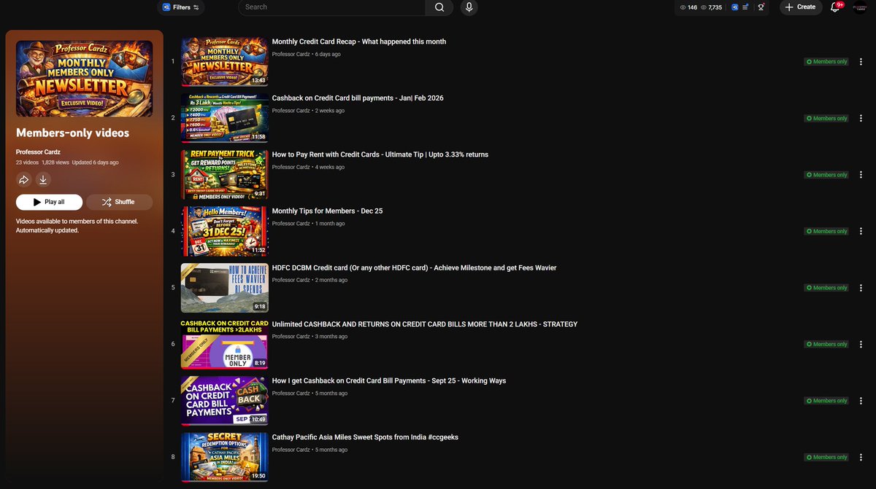
Task: Open the Fees Waiver thumbnail with 9:18 duration
Action: [224, 287]
